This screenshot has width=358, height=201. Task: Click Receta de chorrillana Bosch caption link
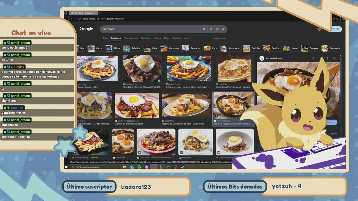point(129,124)
